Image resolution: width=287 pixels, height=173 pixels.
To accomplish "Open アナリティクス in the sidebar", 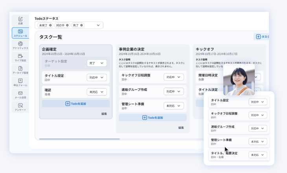I will point(20,45).
